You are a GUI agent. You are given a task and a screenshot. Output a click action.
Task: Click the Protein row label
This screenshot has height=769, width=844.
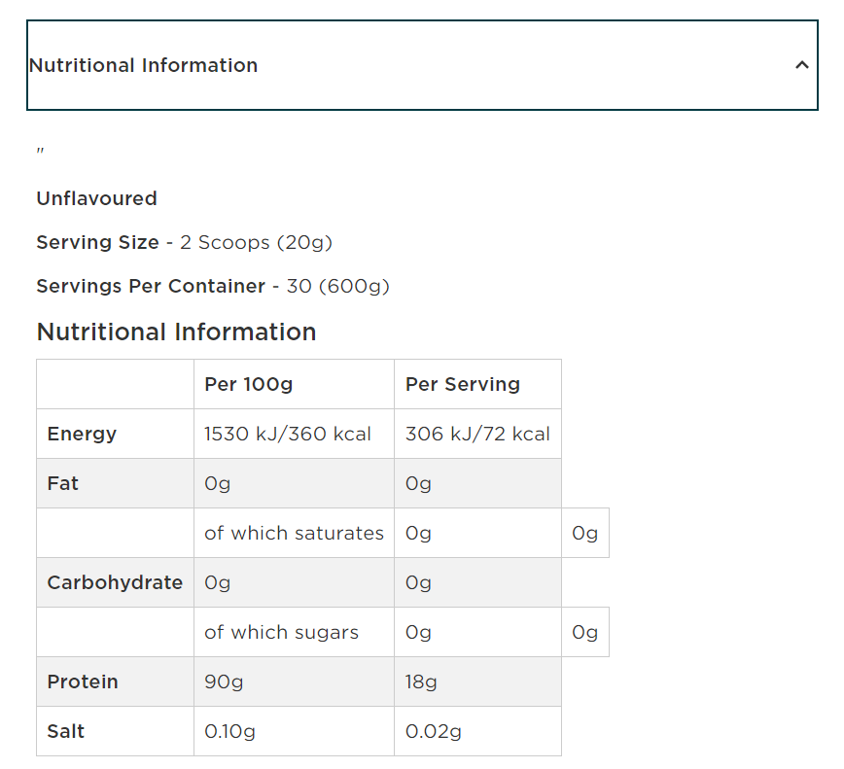(x=83, y=682)
